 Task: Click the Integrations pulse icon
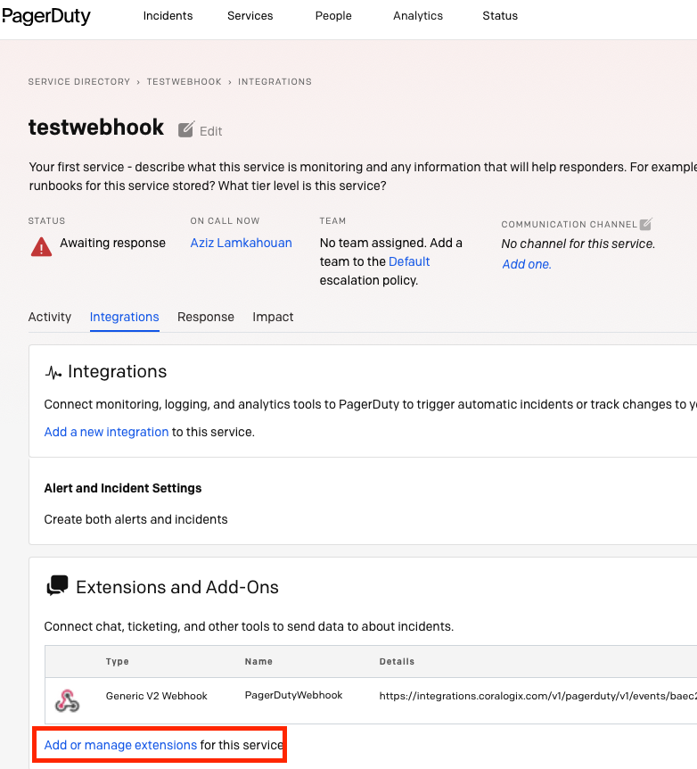click(x=53, y=373)
